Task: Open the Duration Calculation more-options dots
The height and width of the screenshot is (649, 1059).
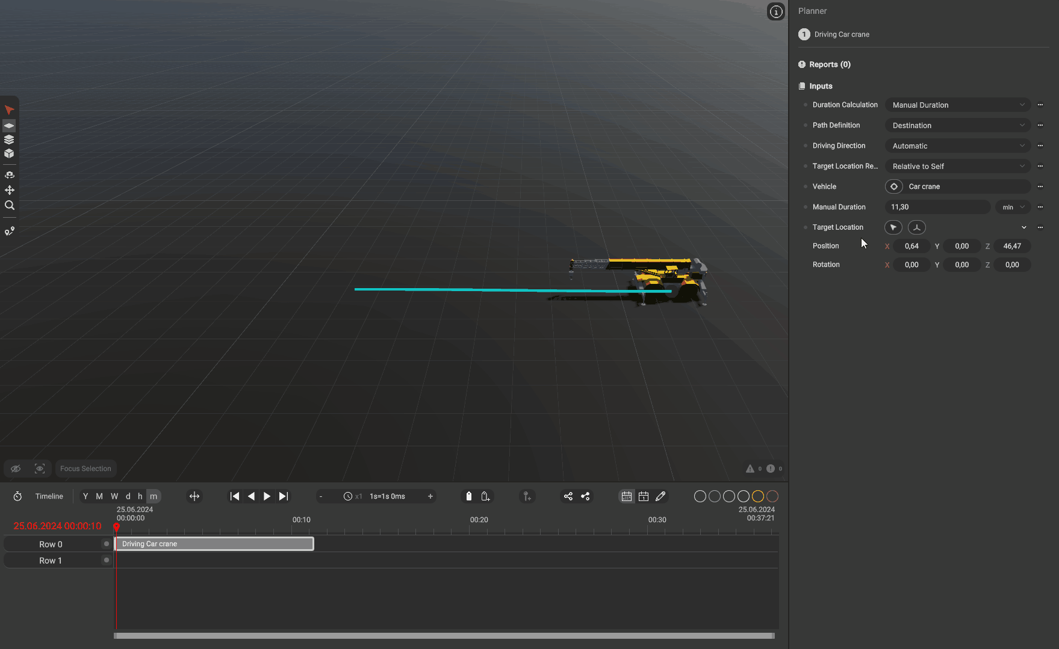Action: [1040, 105]
